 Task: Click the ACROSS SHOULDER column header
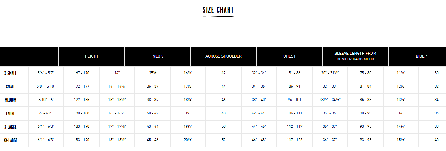click(224, 56)
